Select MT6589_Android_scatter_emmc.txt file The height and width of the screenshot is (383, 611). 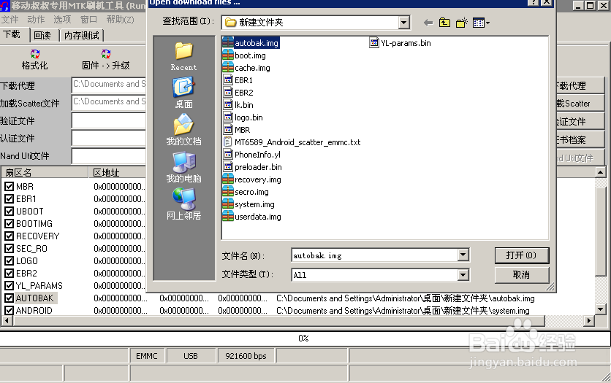point(292,142)
